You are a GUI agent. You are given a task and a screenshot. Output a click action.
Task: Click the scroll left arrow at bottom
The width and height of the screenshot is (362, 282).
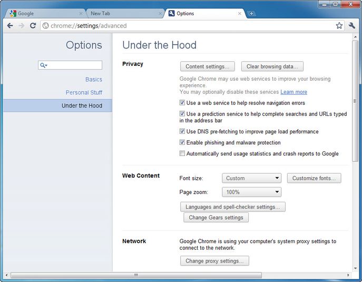(x=7, y=275)
